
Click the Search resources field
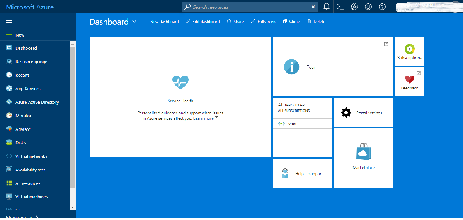coord(250,7)
